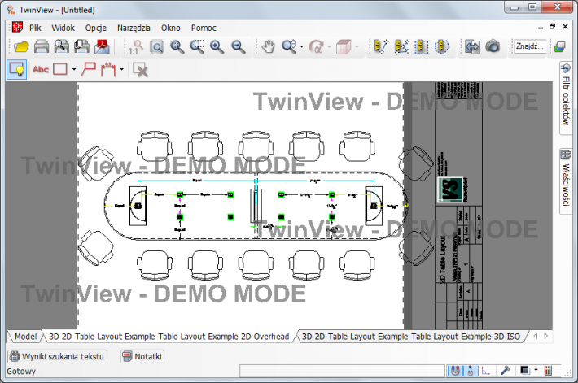Select the Pan hand tool
Viewport: 578px width, 383px height.
click(x=268, y=47)
